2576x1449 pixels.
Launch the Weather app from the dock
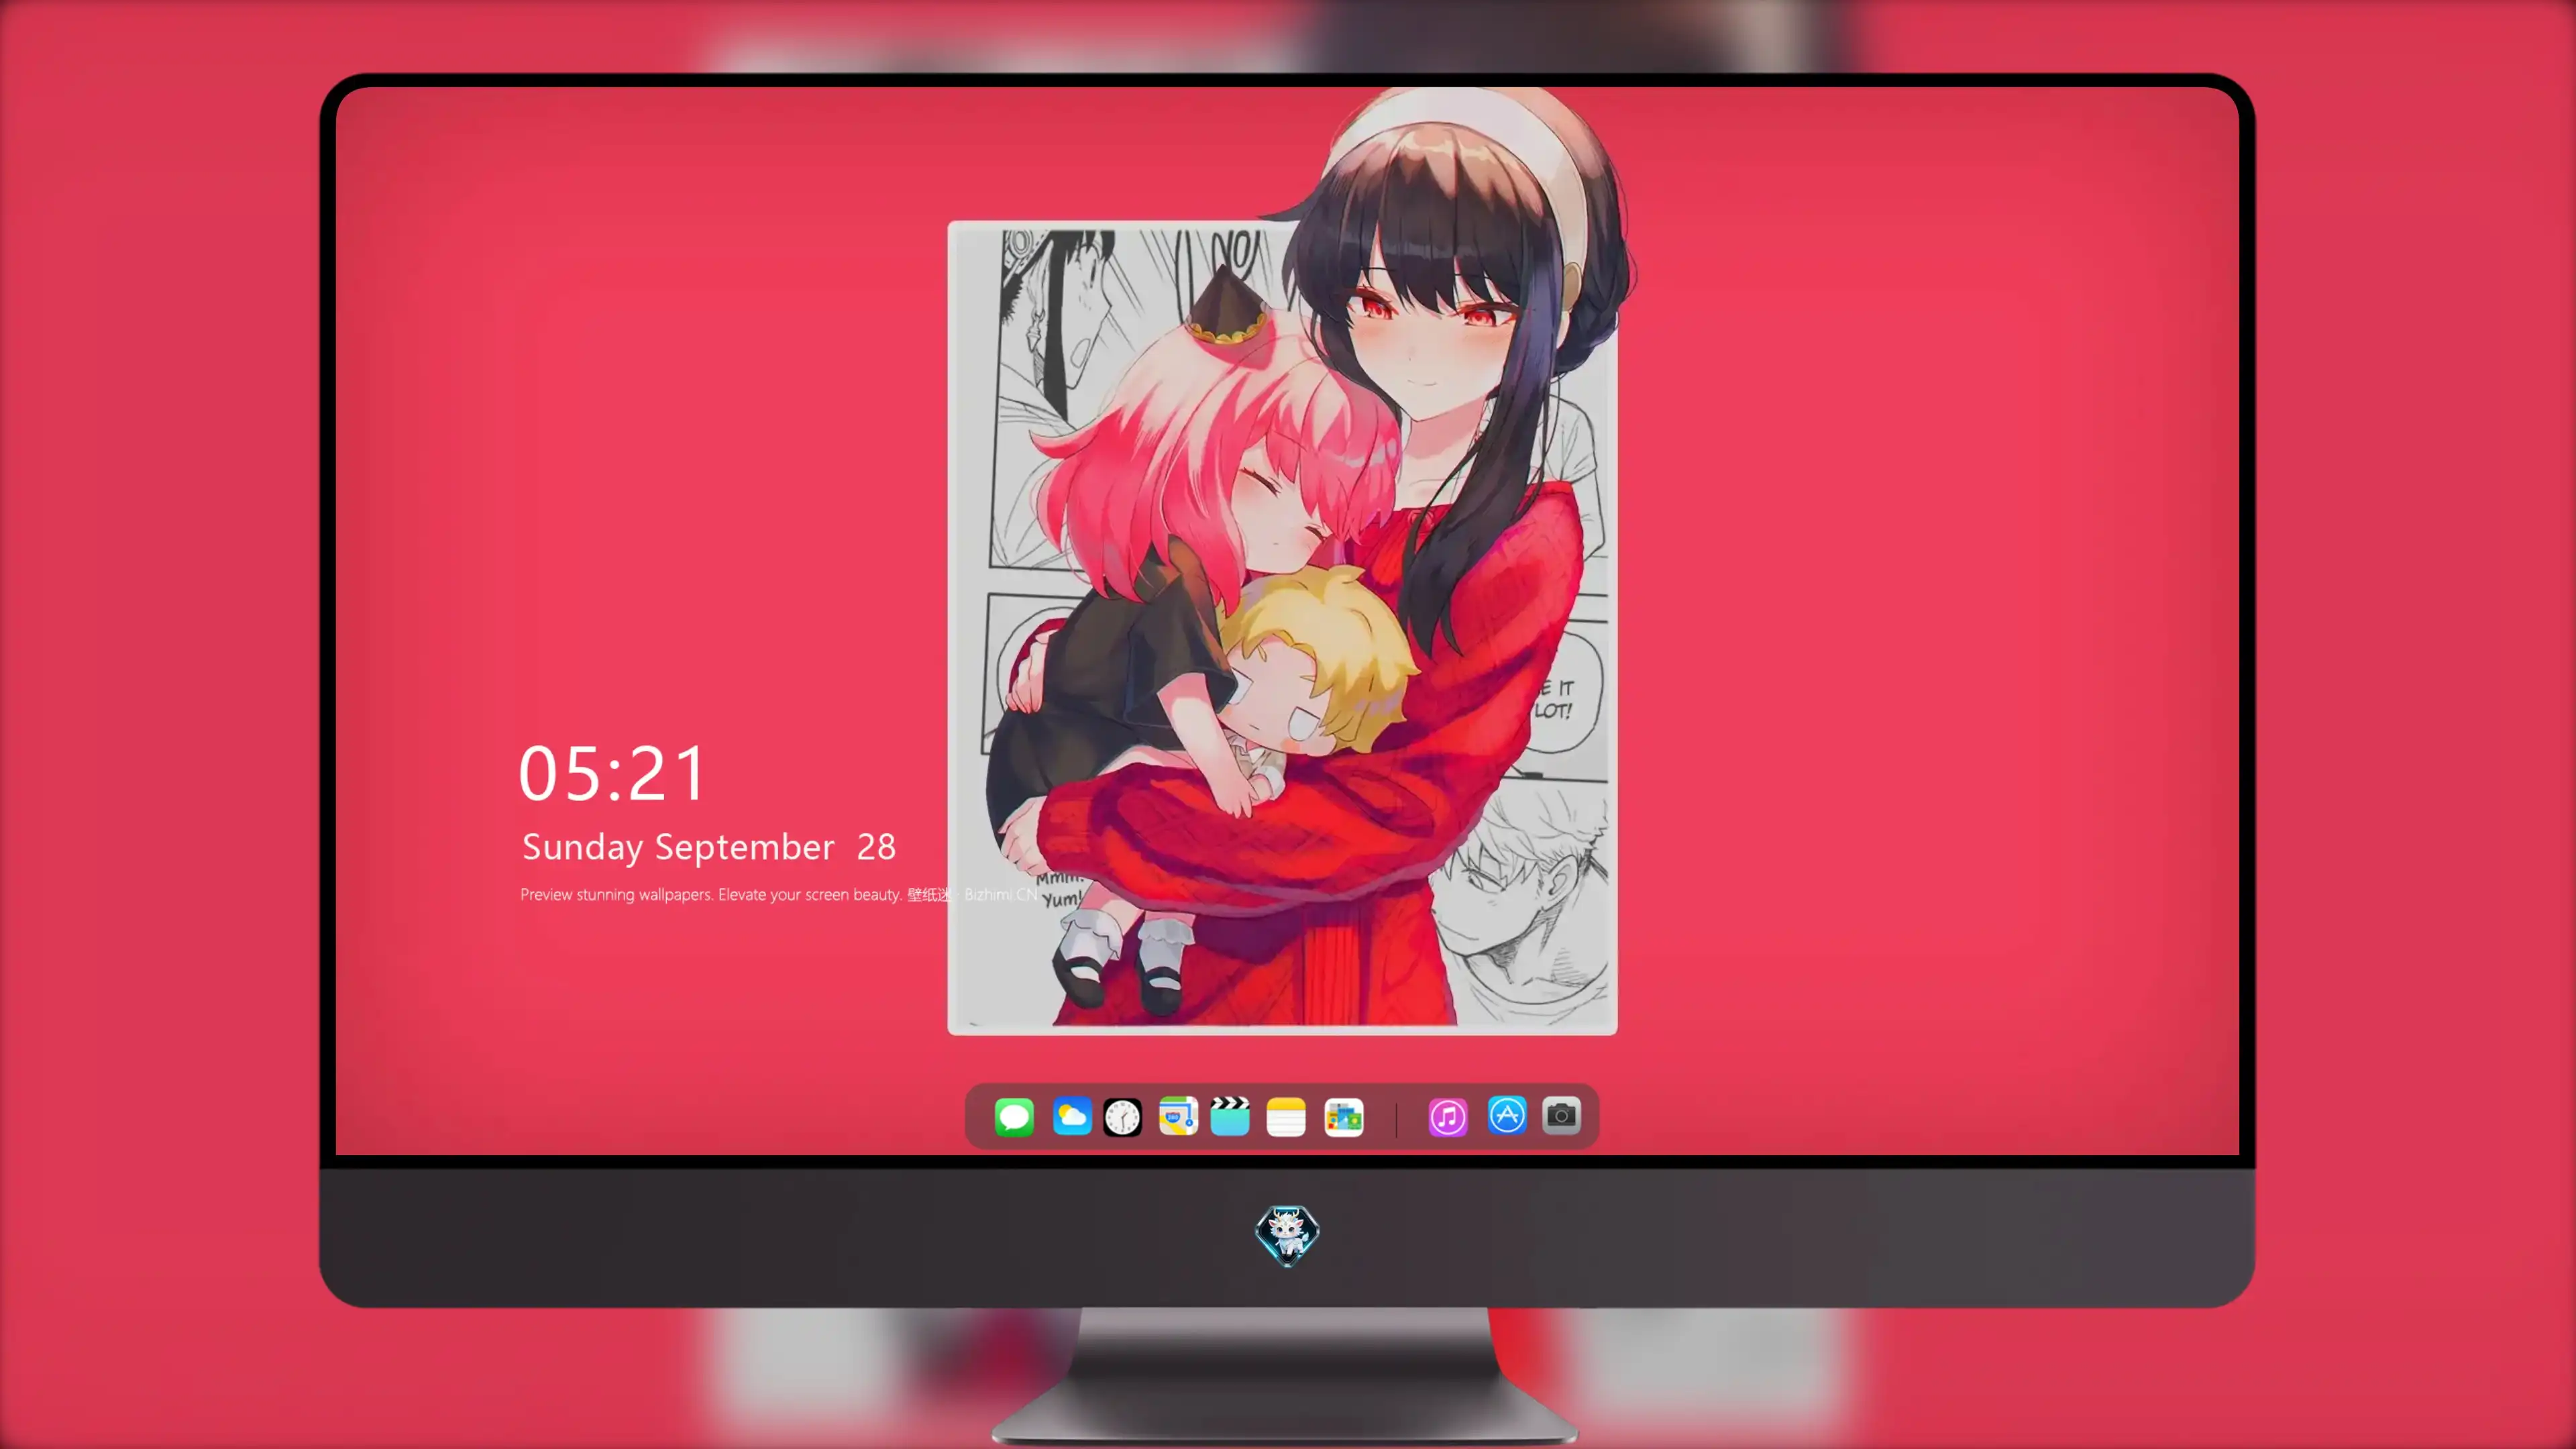(1071, 1116)
